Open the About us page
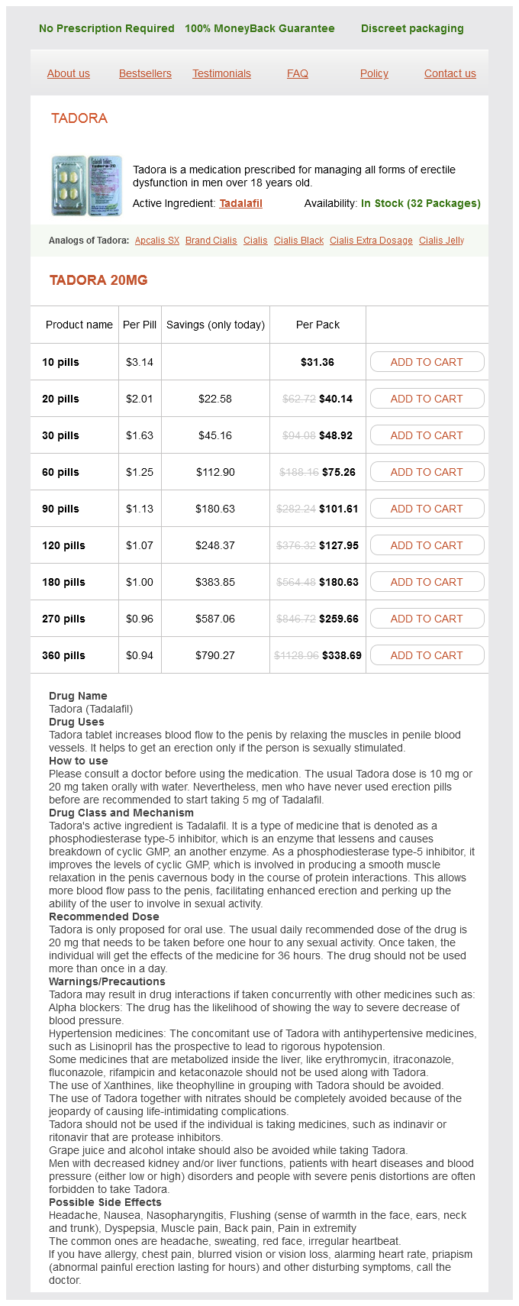The image size is (519, 1306). pyautogui.click(x=69, y=73)
